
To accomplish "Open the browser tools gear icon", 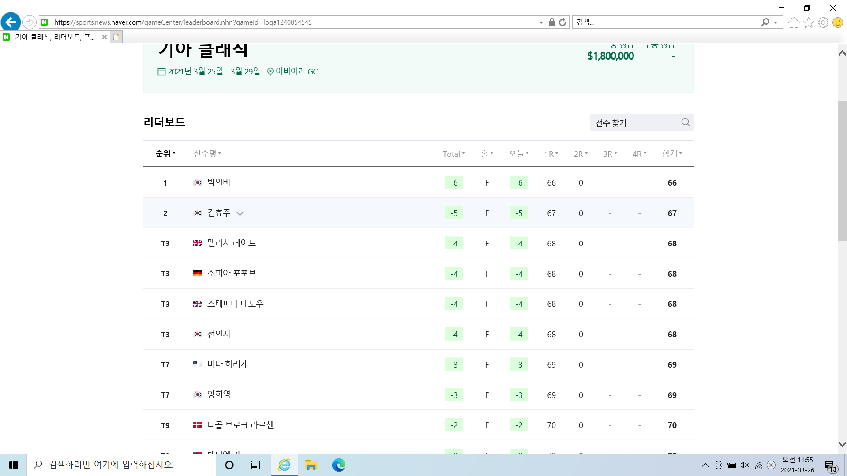I will (823, 22).
